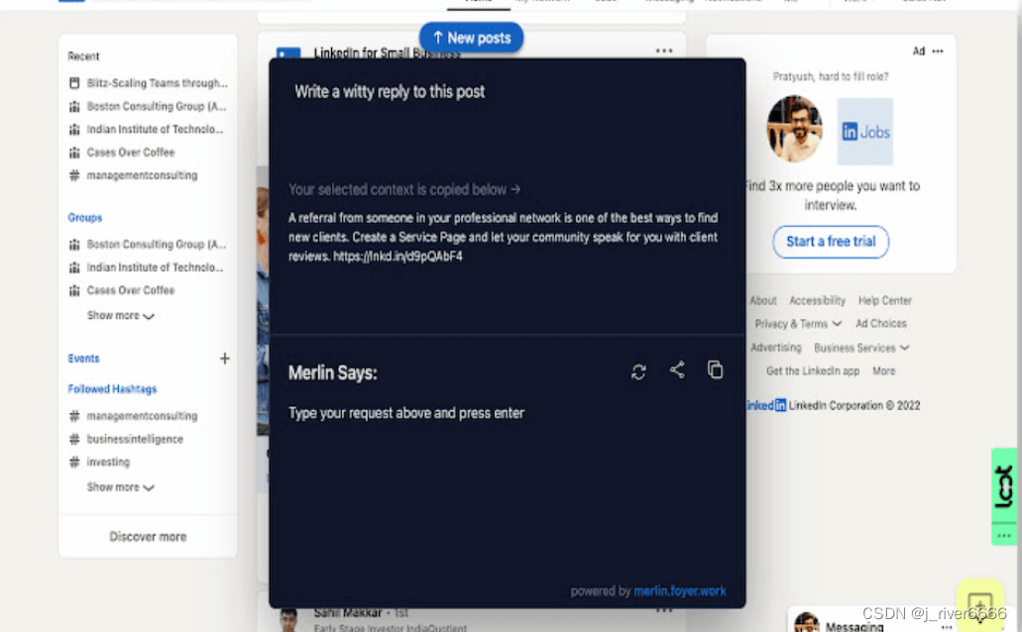Click the More footer link
The width and height of the screenshot is (1022, 632).
click(884, 370)
